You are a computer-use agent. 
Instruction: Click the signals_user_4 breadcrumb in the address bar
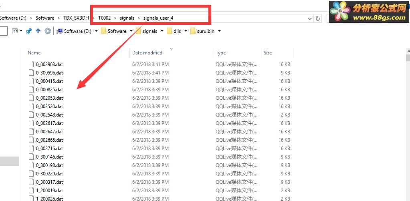158,18
